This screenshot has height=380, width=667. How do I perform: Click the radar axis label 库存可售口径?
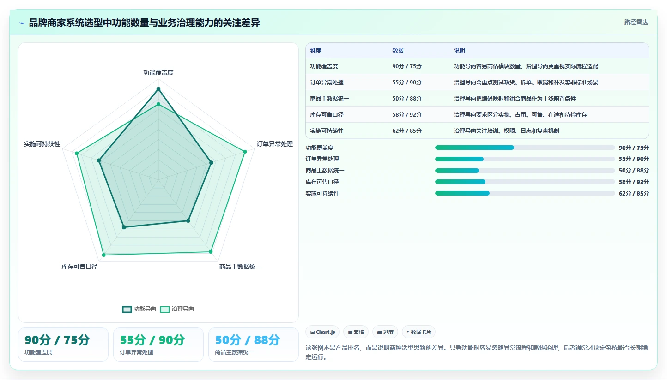point(79,267)
